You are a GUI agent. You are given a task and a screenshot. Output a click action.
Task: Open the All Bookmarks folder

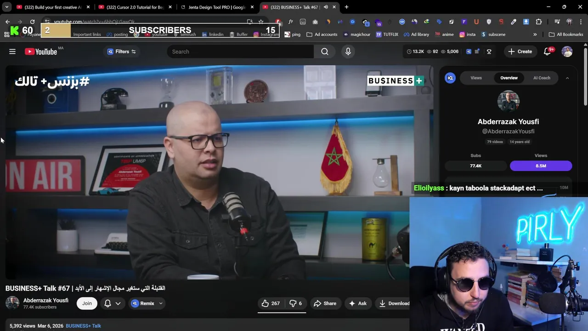tap(566, 34)
